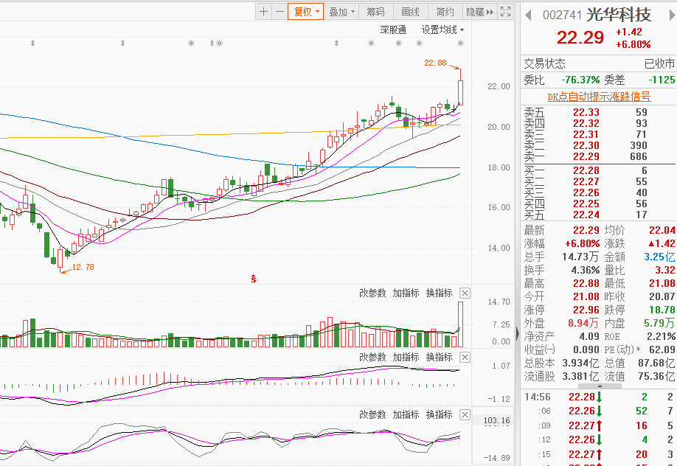Open the DK点自动提示涨跌信号 link

(x=599, y=97)
